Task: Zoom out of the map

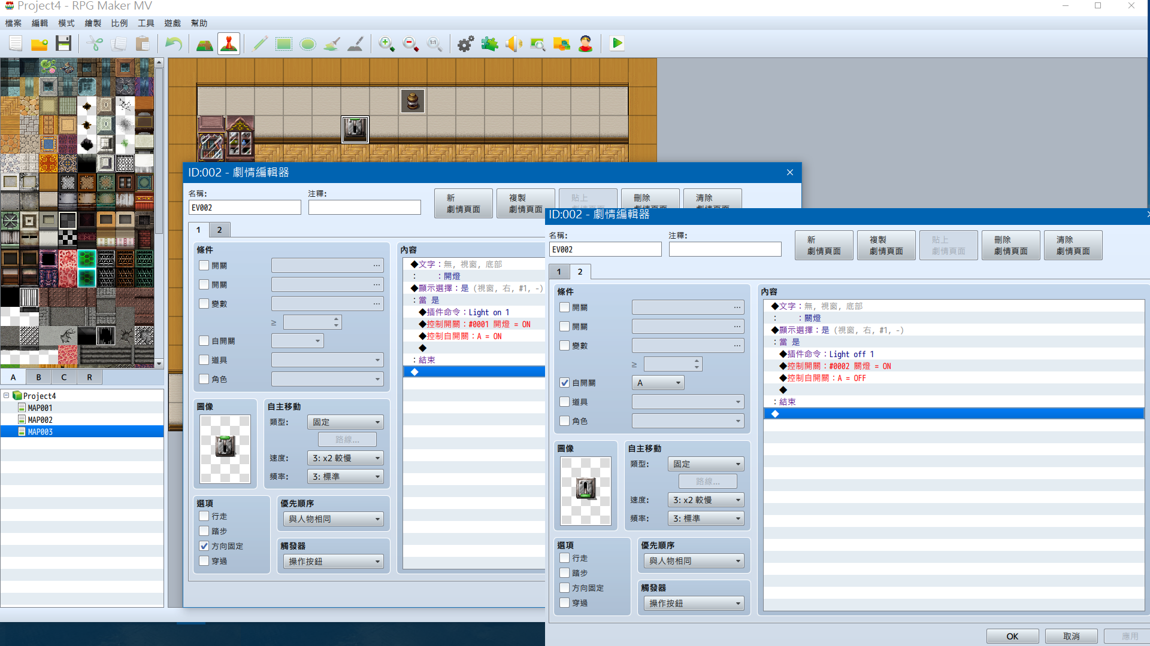Action: click(411, 44)
